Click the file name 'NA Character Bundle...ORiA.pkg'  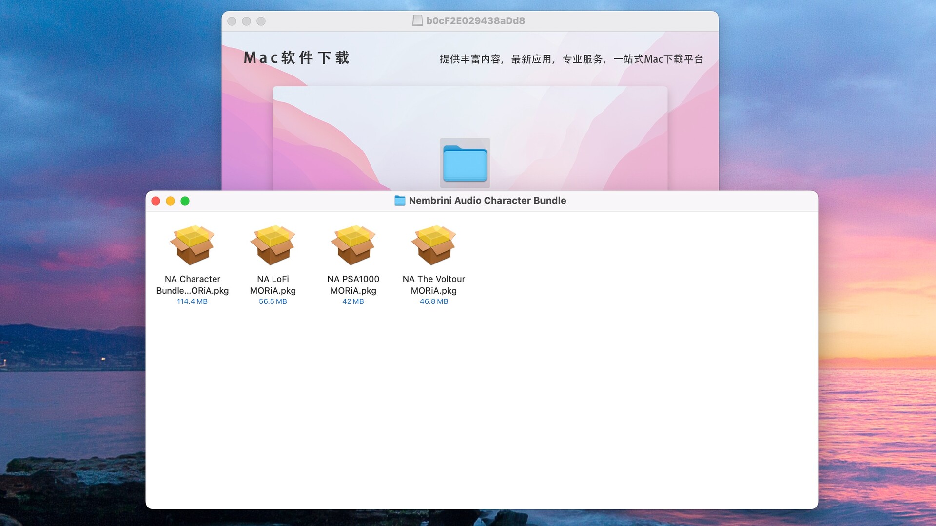(x=192, y=285)
